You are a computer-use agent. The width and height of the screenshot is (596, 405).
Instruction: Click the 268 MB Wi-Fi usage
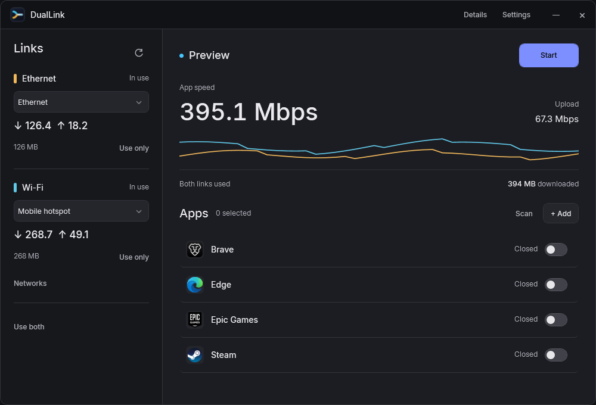click(x=26, y=256)
